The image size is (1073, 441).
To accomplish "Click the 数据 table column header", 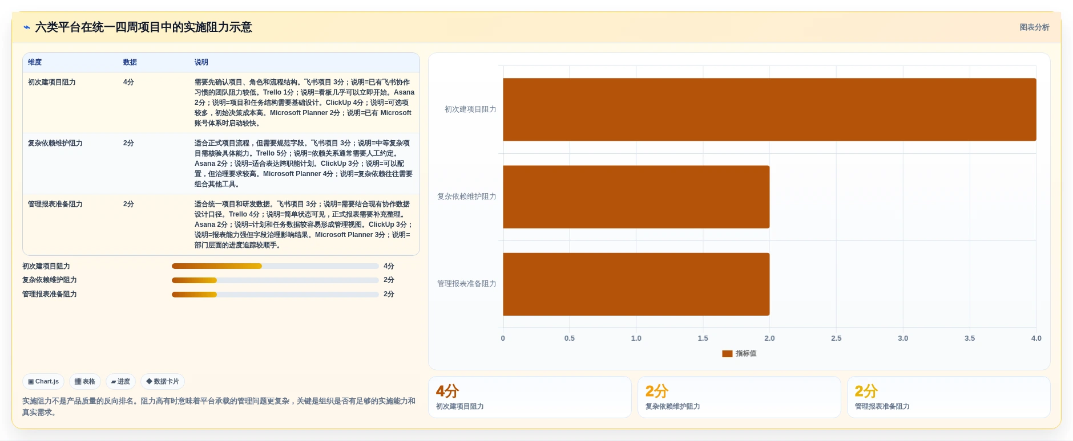I will click(130, 63).
